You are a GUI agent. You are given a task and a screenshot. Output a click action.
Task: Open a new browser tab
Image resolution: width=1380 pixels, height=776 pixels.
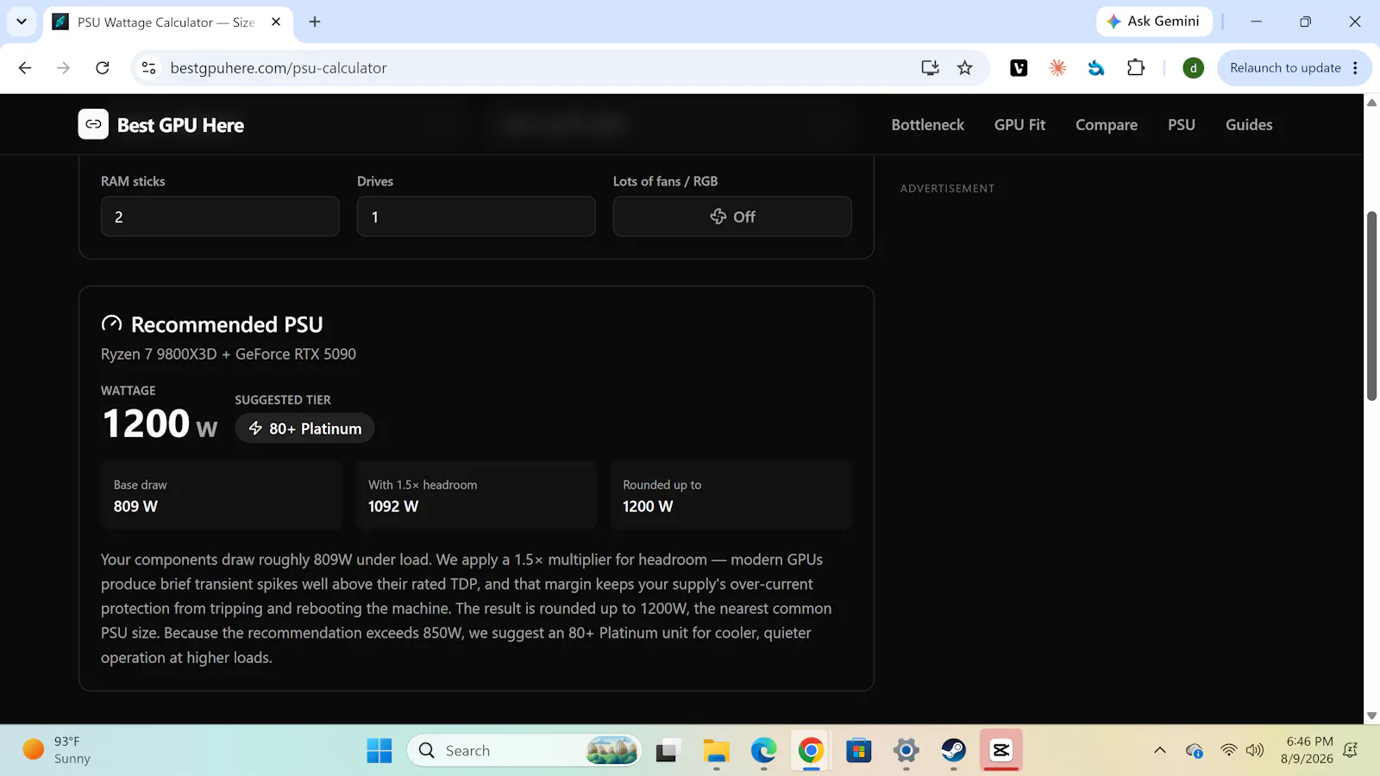click(x=315, y=22)
